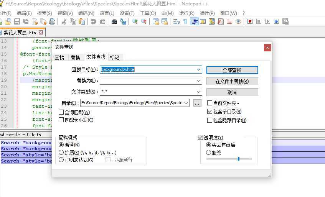Enable the 全词匹配 checkbox
Screen dimensions: 325x197
pos(61,112)
